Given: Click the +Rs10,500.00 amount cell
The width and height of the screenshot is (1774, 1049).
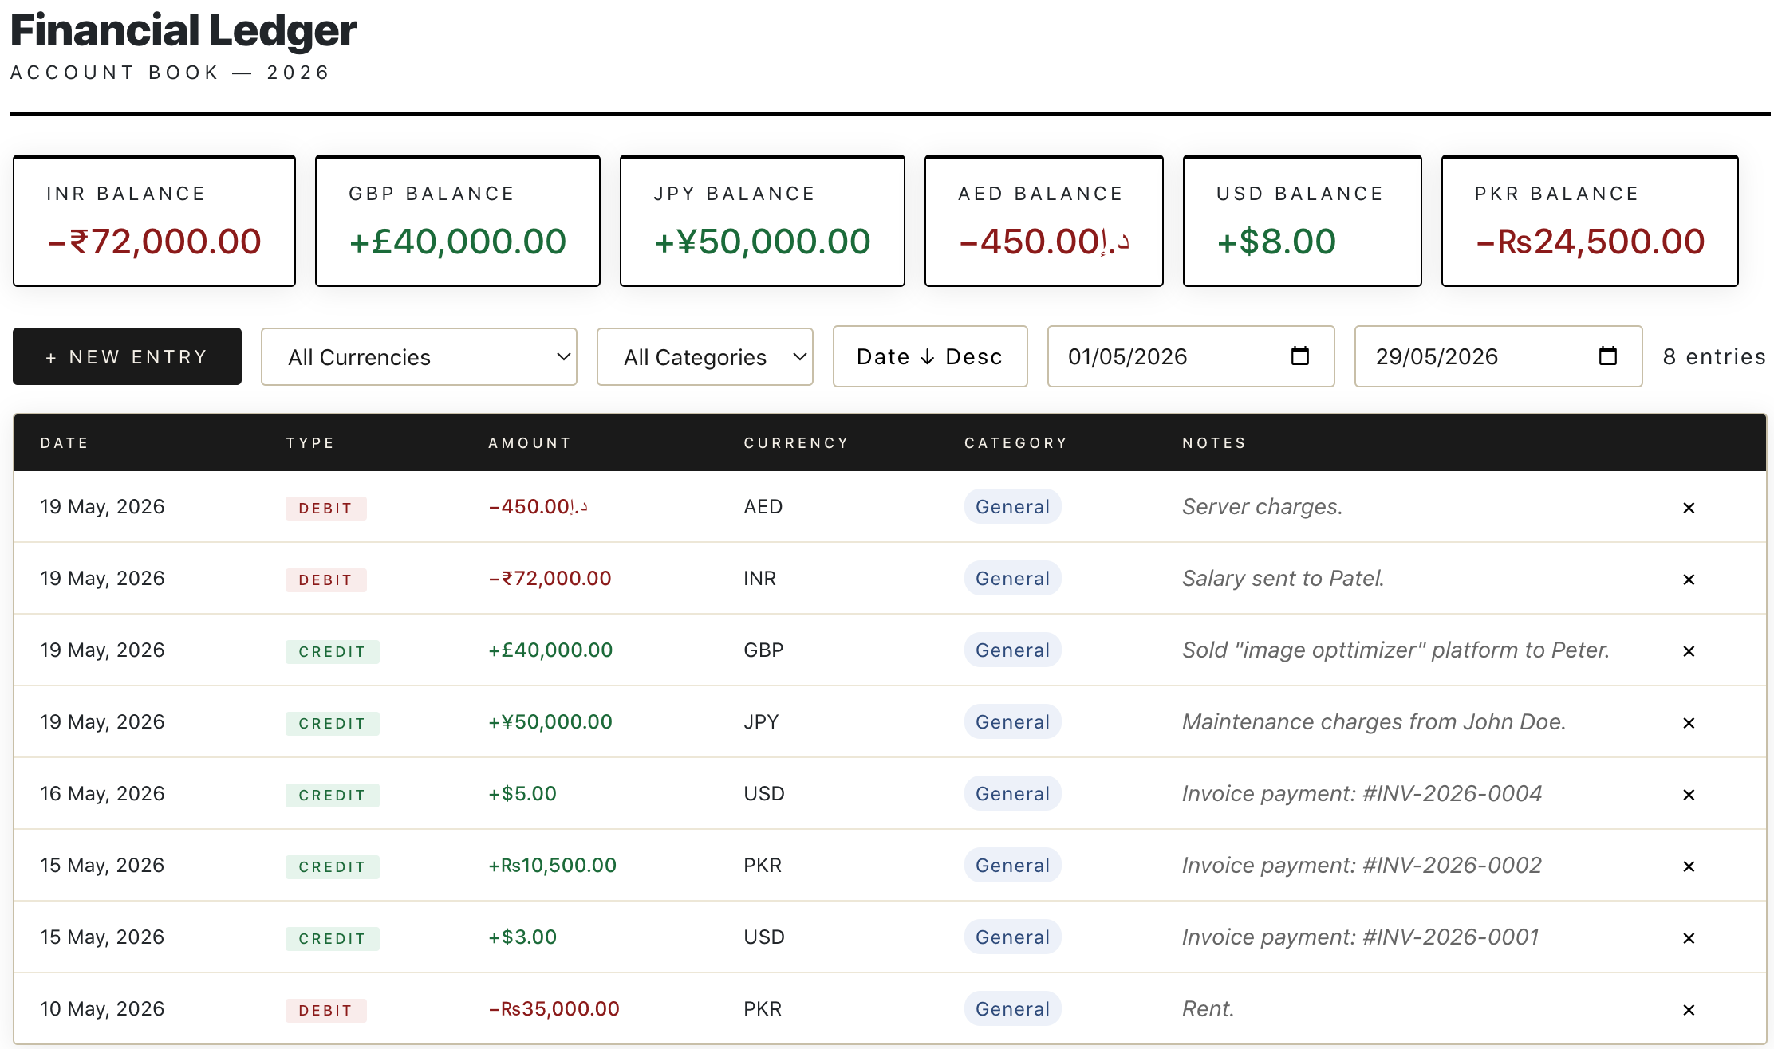Looking at the screenshot, I should coord(552,866).
